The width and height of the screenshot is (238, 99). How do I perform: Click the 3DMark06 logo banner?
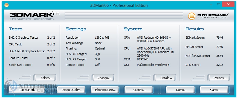34,16
